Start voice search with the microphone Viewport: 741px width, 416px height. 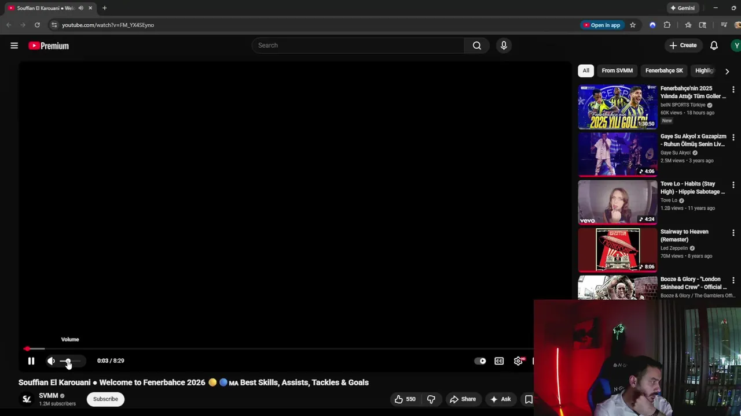504,45
